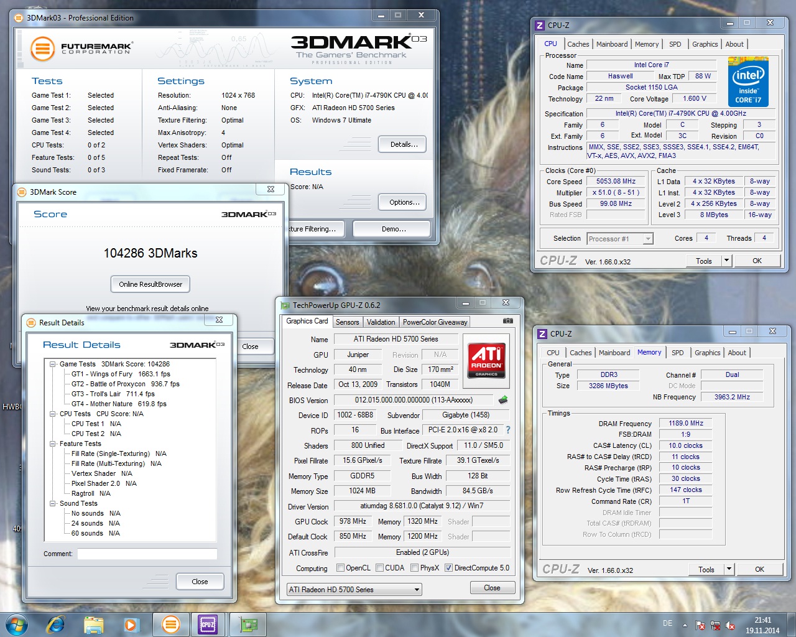Viewport: 796px width, 637px height.
Task: Open Graphics tab in the bottom CPU-Z window
Action: 708,353
